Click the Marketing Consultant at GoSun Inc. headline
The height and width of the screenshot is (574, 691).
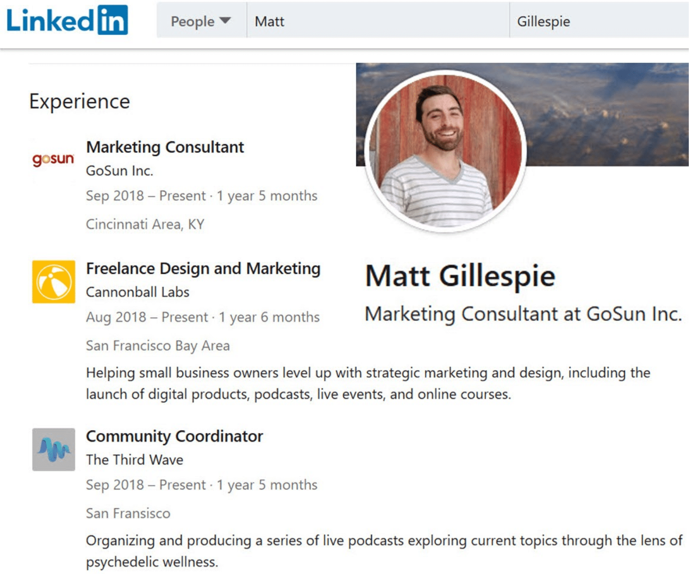524,314
